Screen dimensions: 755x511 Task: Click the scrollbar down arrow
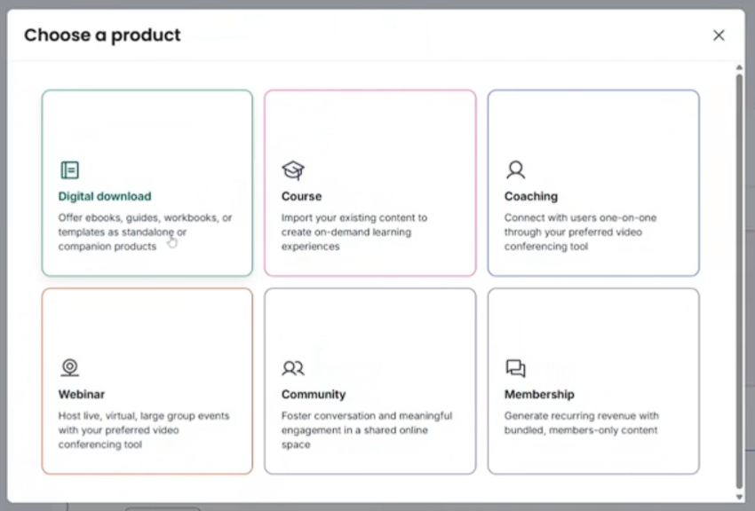tap(739, 497)
